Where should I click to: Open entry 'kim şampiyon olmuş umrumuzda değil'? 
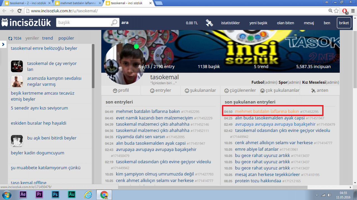coord(155,174)
